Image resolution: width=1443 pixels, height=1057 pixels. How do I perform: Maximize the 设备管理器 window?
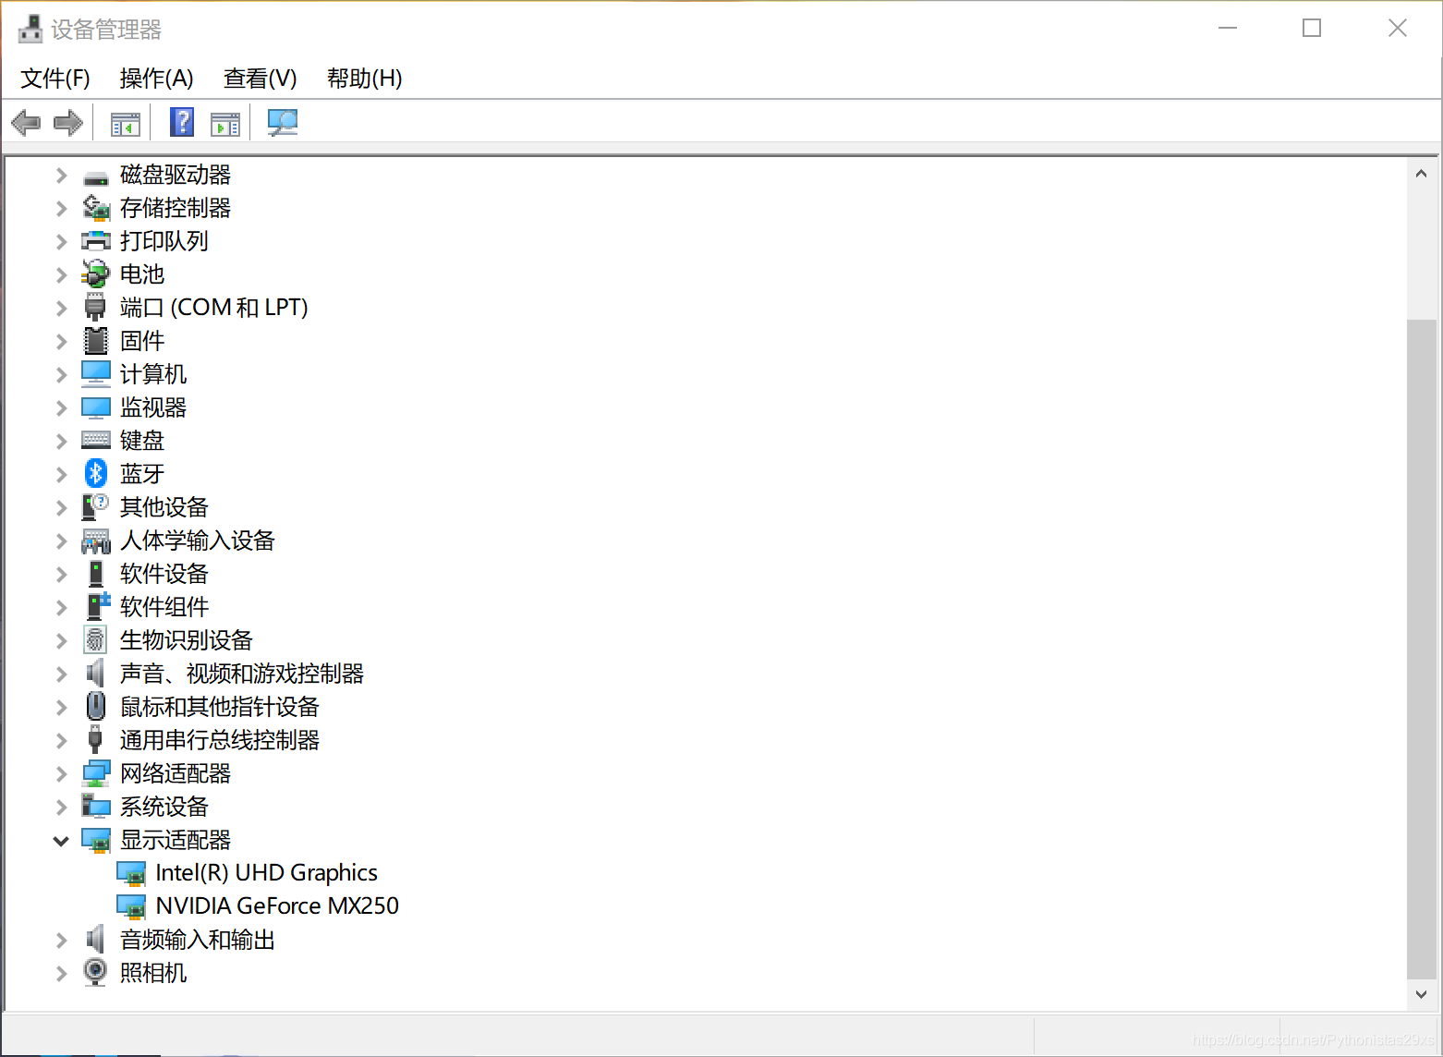pyautogui.click(x=1312, y=28)
